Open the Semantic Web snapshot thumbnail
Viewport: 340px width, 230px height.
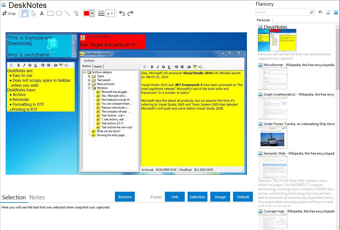(x=272, y=167)
